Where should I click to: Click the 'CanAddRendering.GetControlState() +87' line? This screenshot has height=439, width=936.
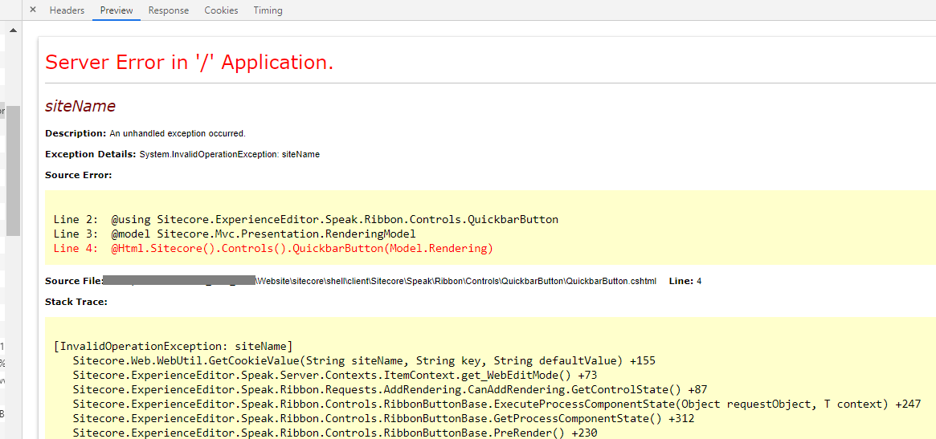coord(390,389)
